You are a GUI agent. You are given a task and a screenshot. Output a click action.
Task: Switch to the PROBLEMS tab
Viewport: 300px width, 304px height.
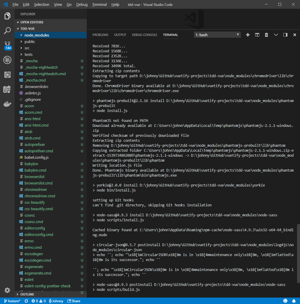tap(100, 35)
